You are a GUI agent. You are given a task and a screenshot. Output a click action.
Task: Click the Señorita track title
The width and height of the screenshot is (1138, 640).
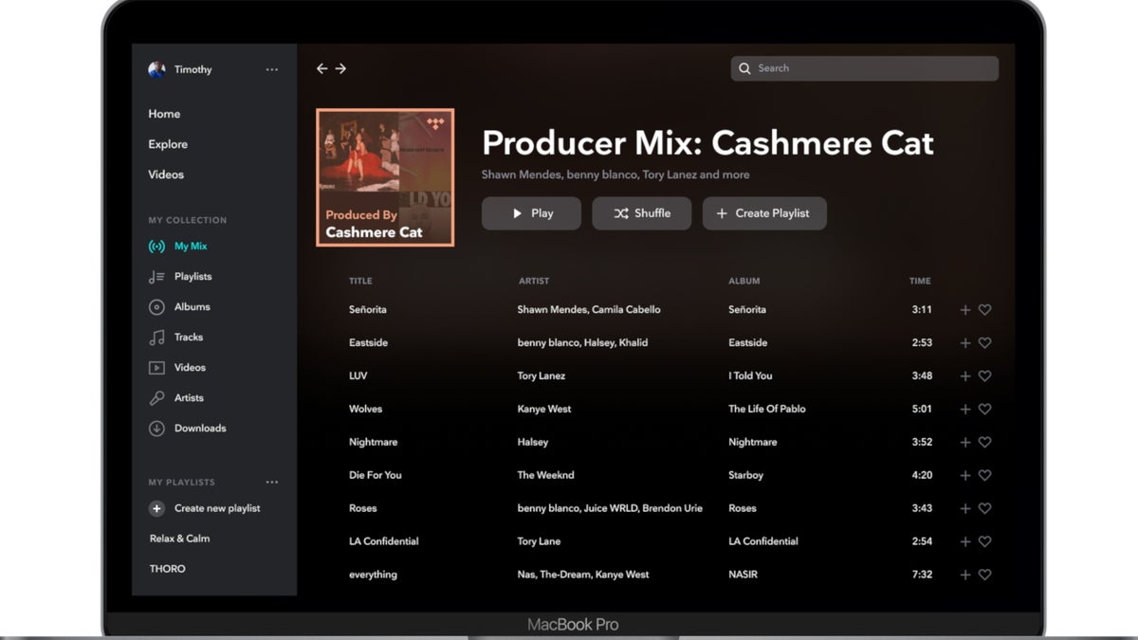pyautogui.click(x=368, y=309)
